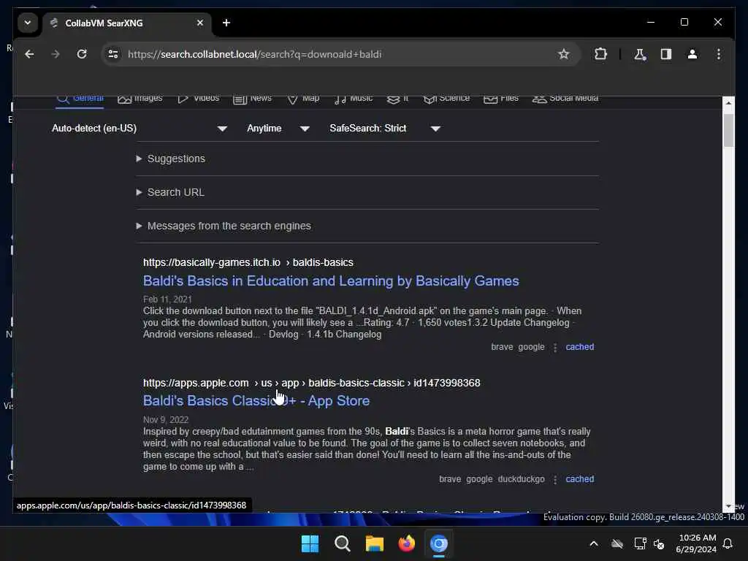Open the three-dot menu on itch.io result
748x561 pixels.
pyautogui.click(x=555, y=347)
